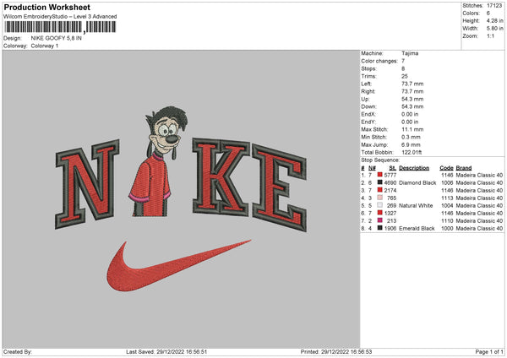The height and width of the screenshot is (358, 507).
Task: Click the red swatch for thread 1327
Action: tap(380, 213)
